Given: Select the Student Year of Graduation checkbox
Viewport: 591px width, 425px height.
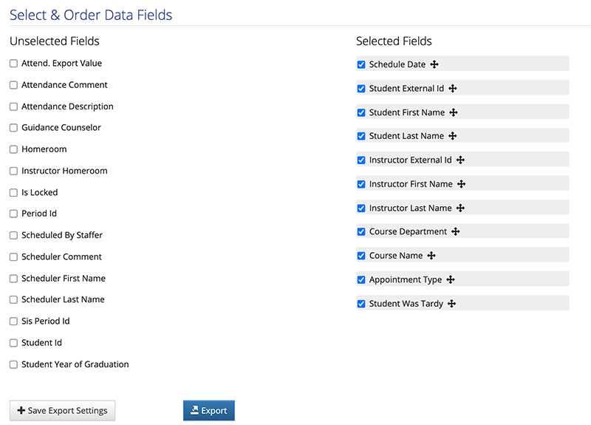Looking at the screenshot, I should pyautogui.click(x=13, y=364).
